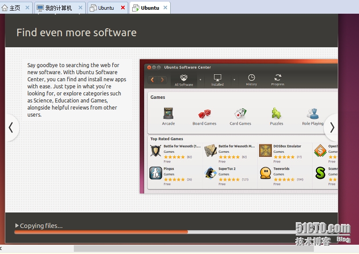This screenshot has height=254, width=359.
Task: Open the Installed section icon
Action: [218, 80]
